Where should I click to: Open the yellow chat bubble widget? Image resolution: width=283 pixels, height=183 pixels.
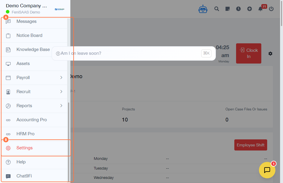[x=267, y=170]
